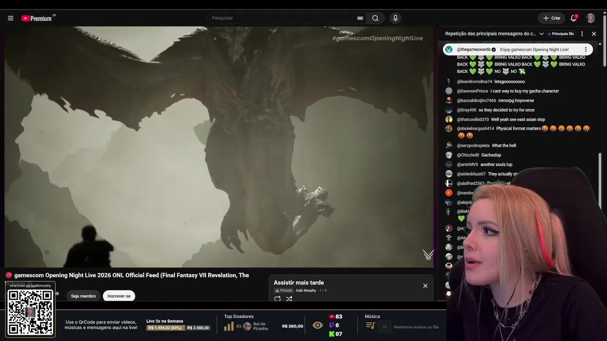Click the avatar beside @Dray498
607x341 pixels.
point(449,110)
